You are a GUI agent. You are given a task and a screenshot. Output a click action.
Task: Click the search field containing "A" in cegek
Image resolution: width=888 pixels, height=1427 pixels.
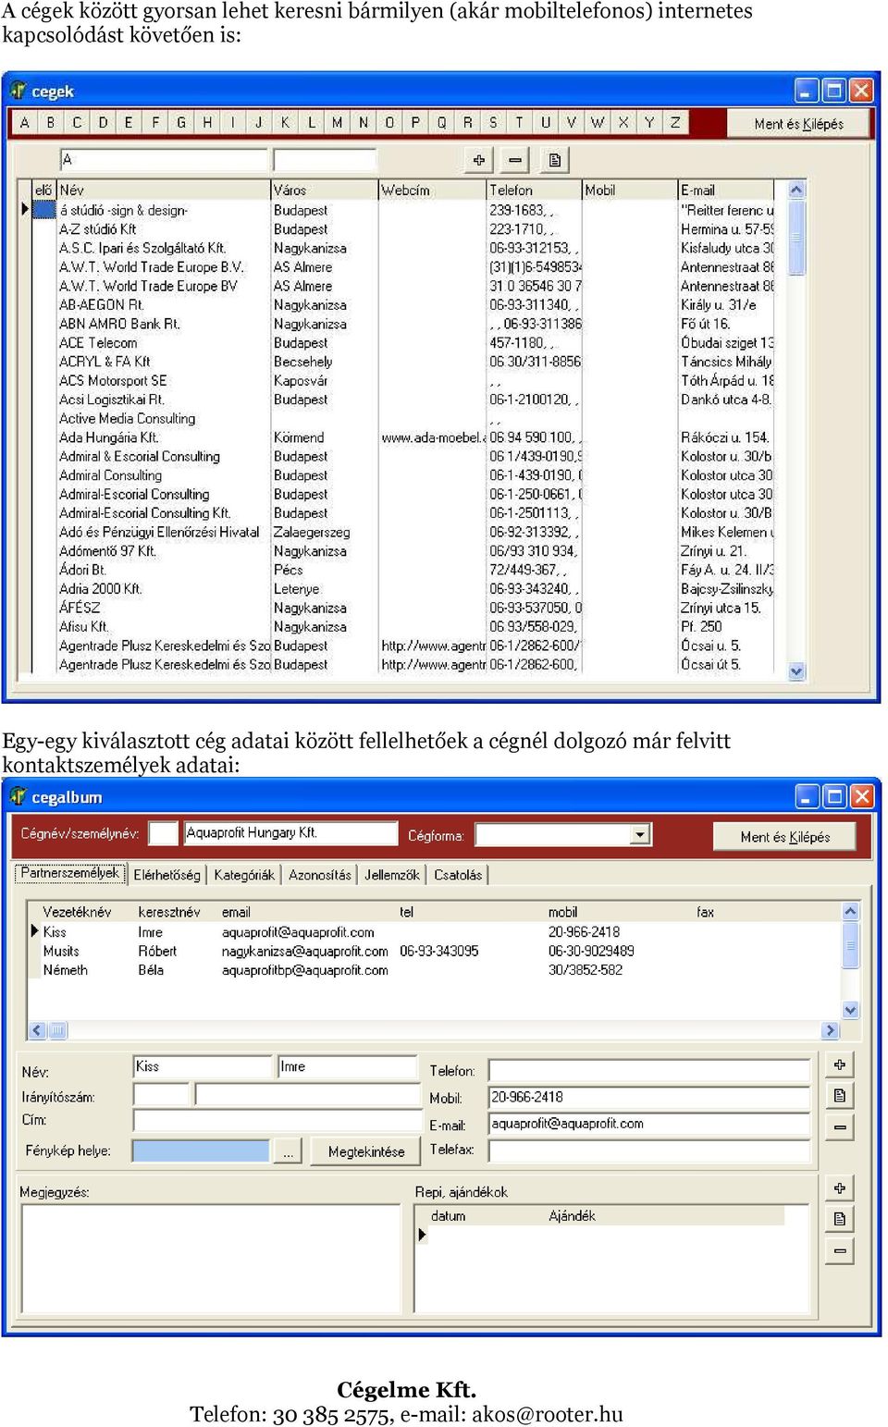[x=164, y=160]
